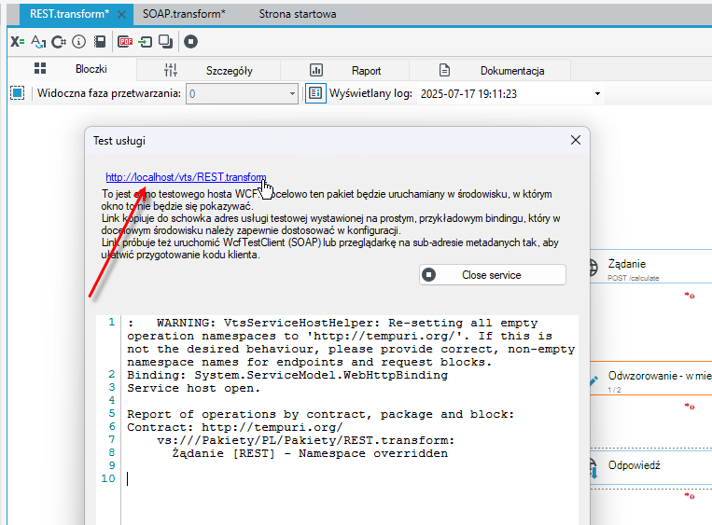The width and height of the screenshot is (712, 525).
Task: Open the http://localhost/vts/REST.transform link
Action: click(x=186, y=177)
